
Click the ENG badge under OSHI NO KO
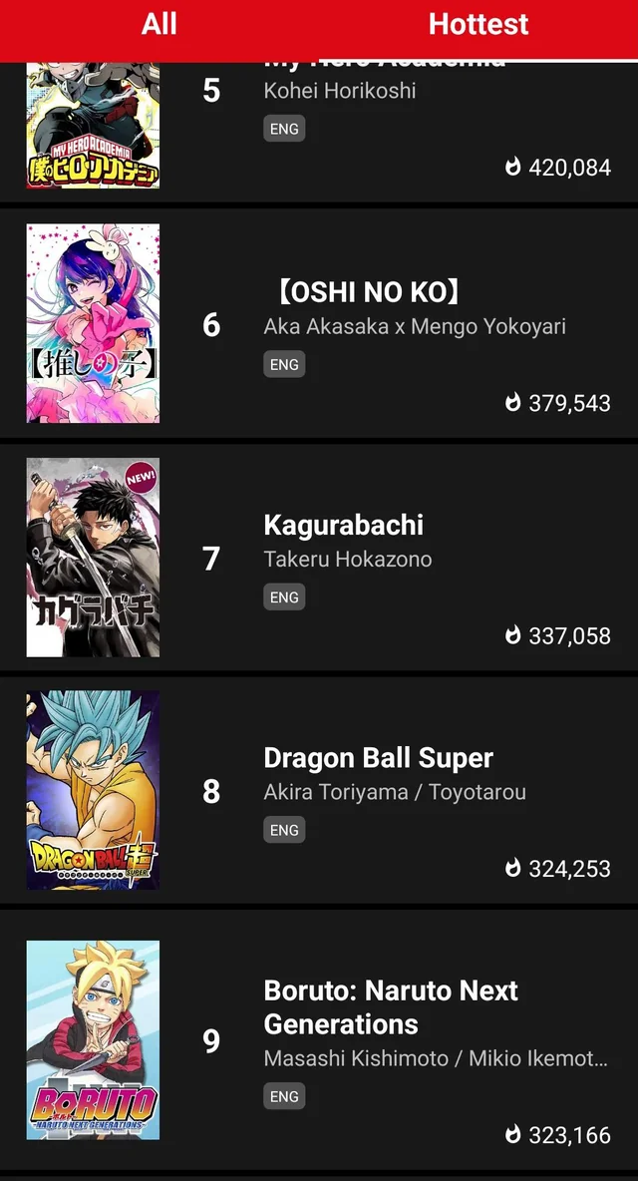284,364
